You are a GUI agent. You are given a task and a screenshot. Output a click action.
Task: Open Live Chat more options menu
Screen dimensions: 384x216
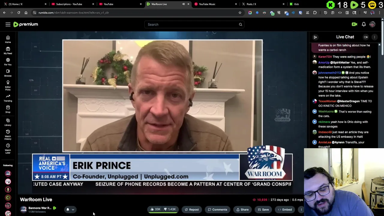[374, 37]
